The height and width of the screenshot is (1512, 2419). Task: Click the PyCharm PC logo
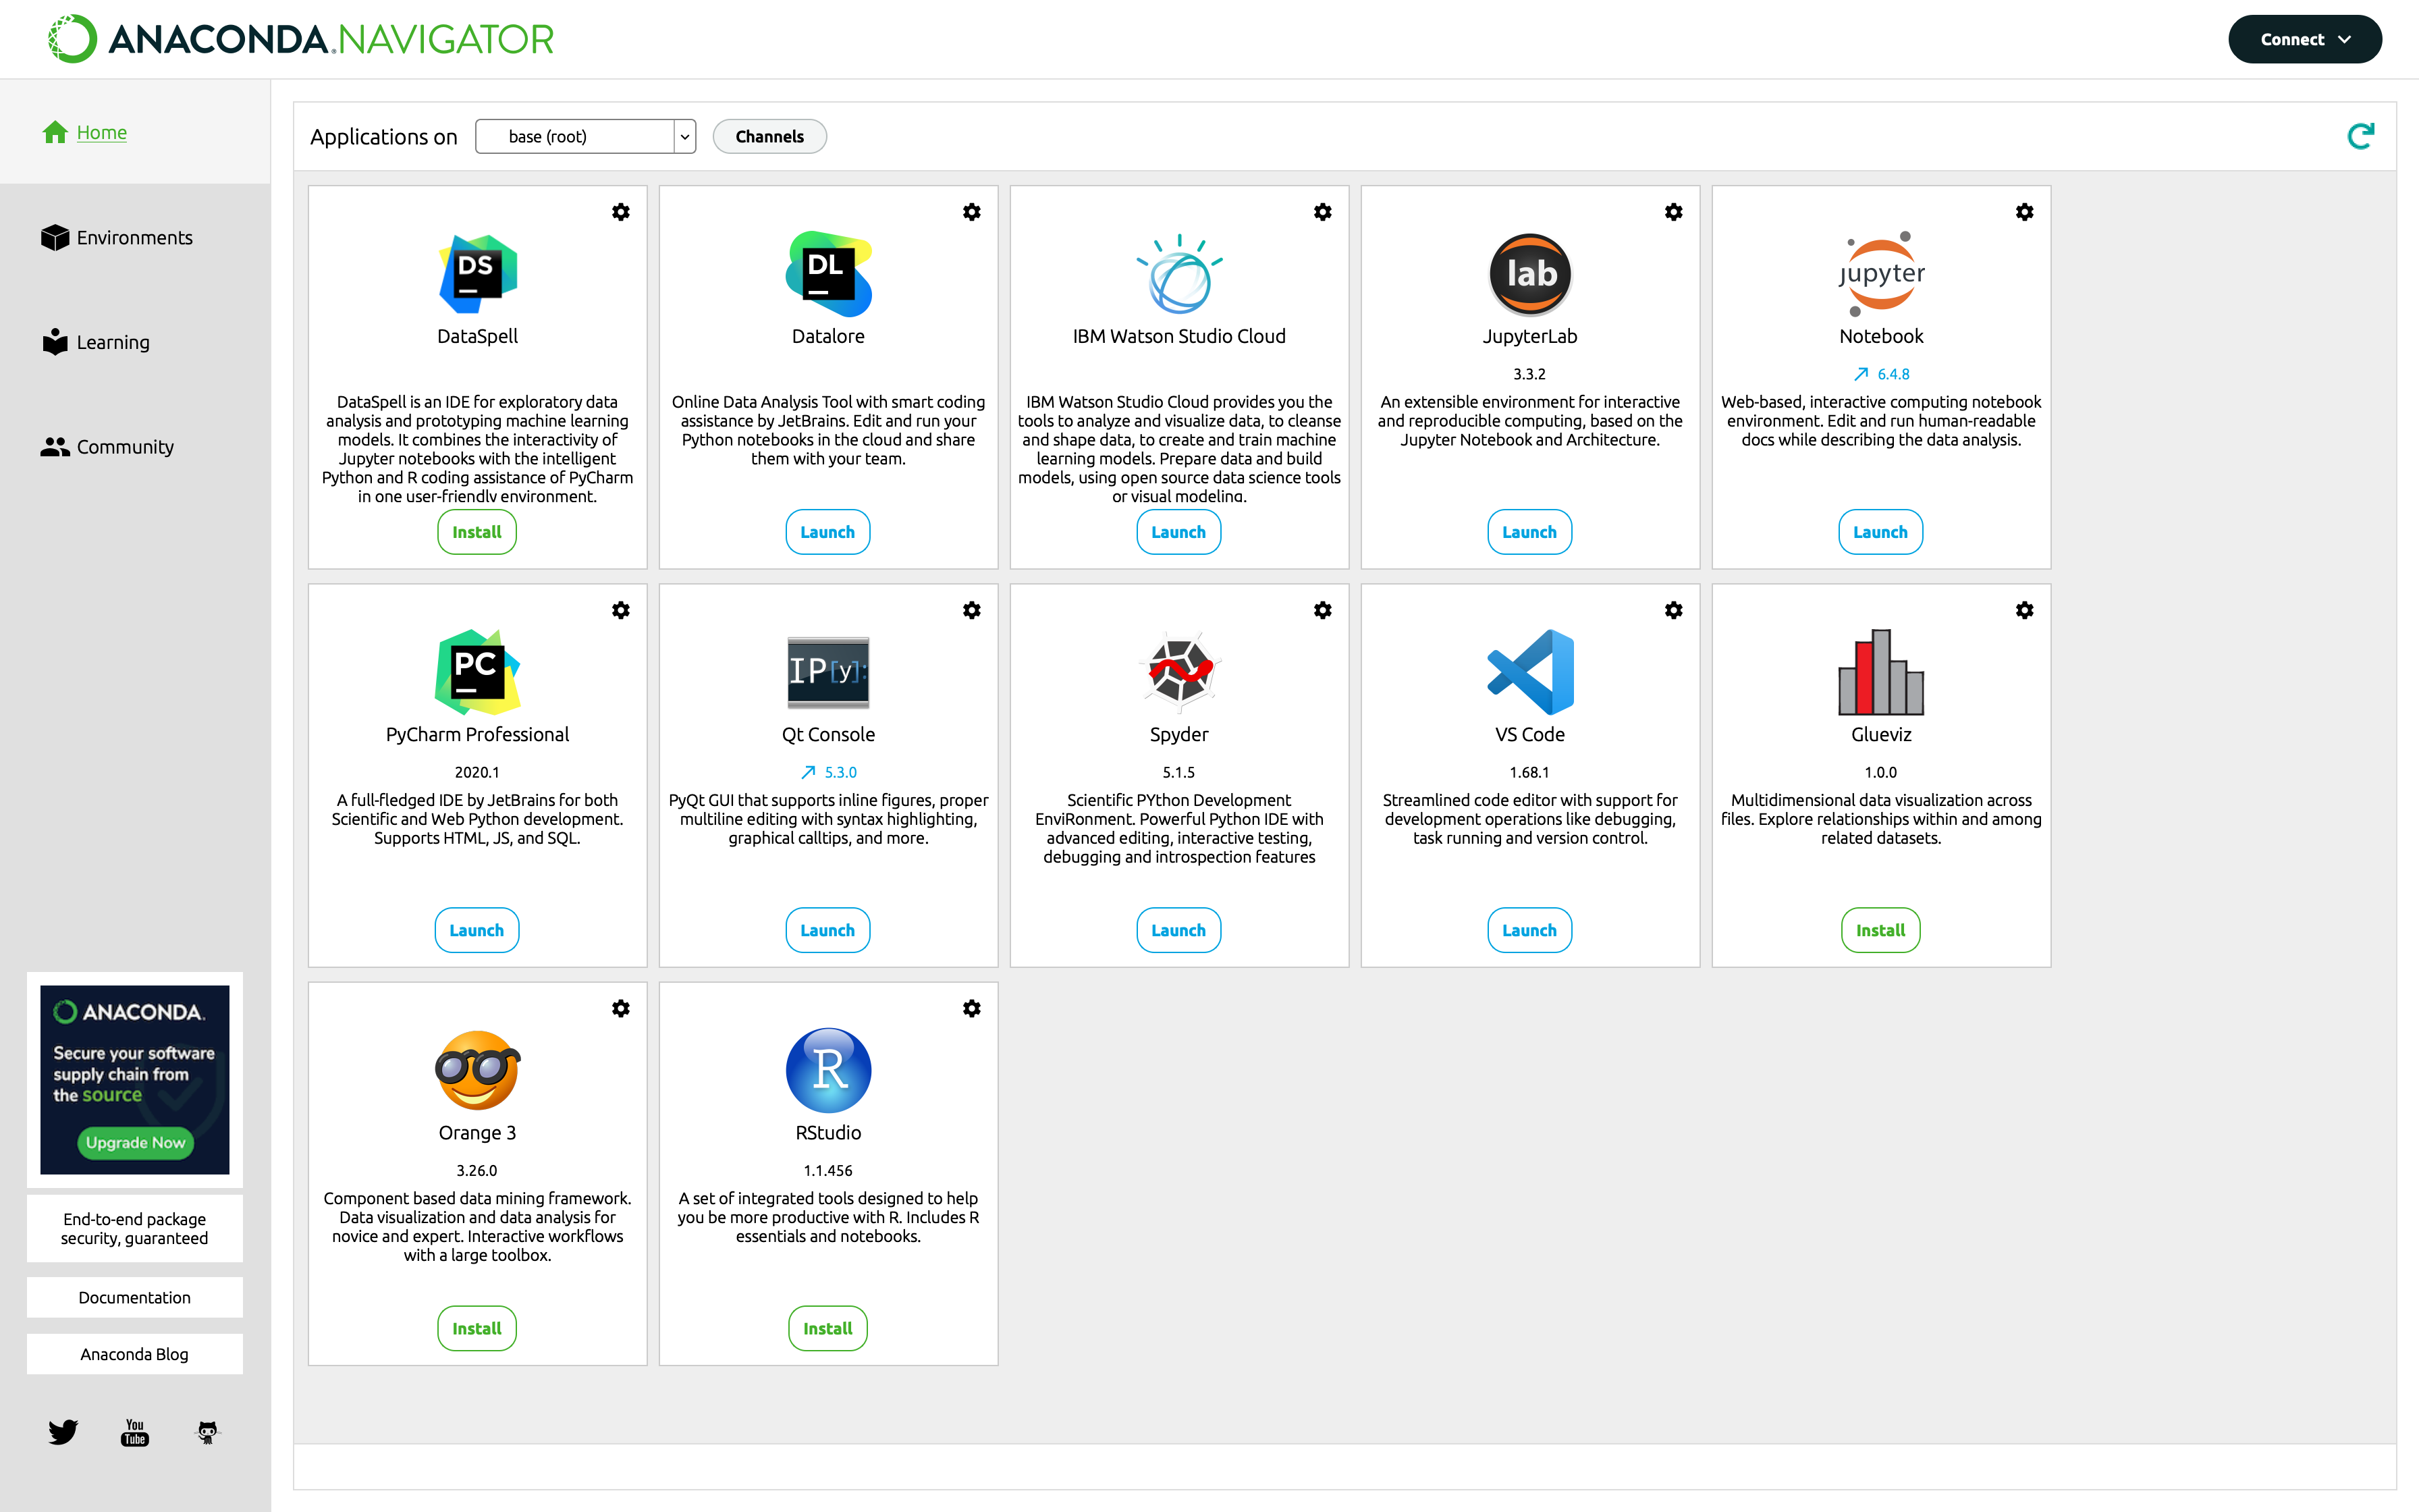tap(478, 671)
